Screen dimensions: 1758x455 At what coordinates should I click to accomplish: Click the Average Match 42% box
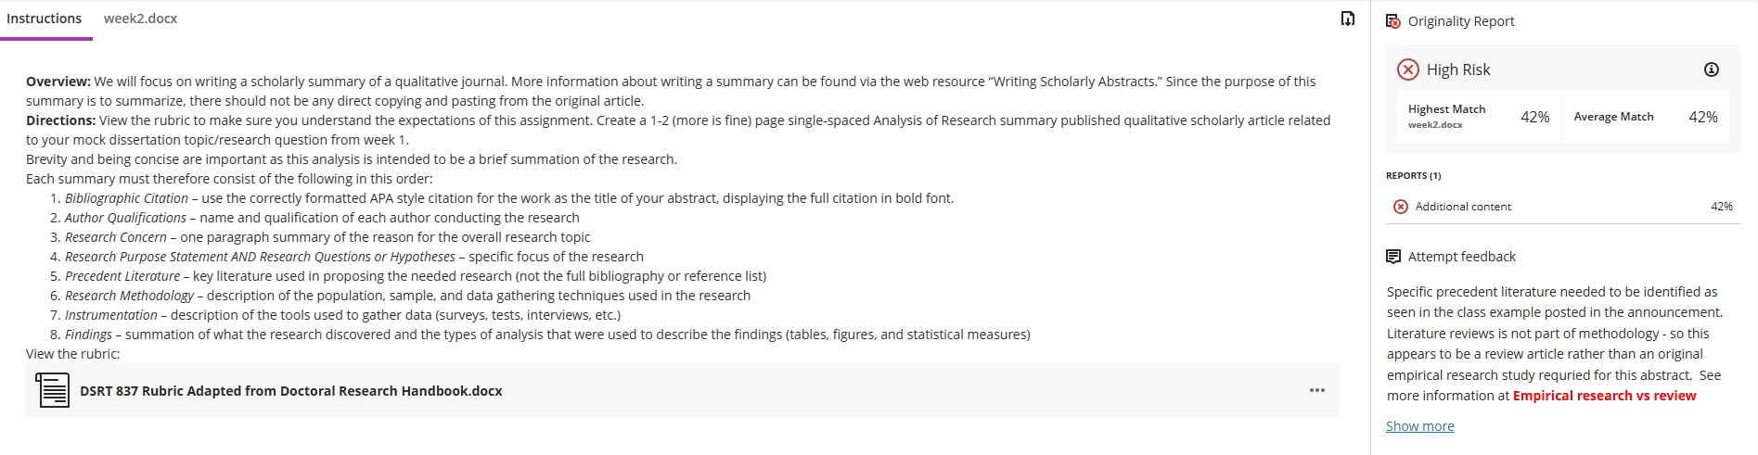1646,117
